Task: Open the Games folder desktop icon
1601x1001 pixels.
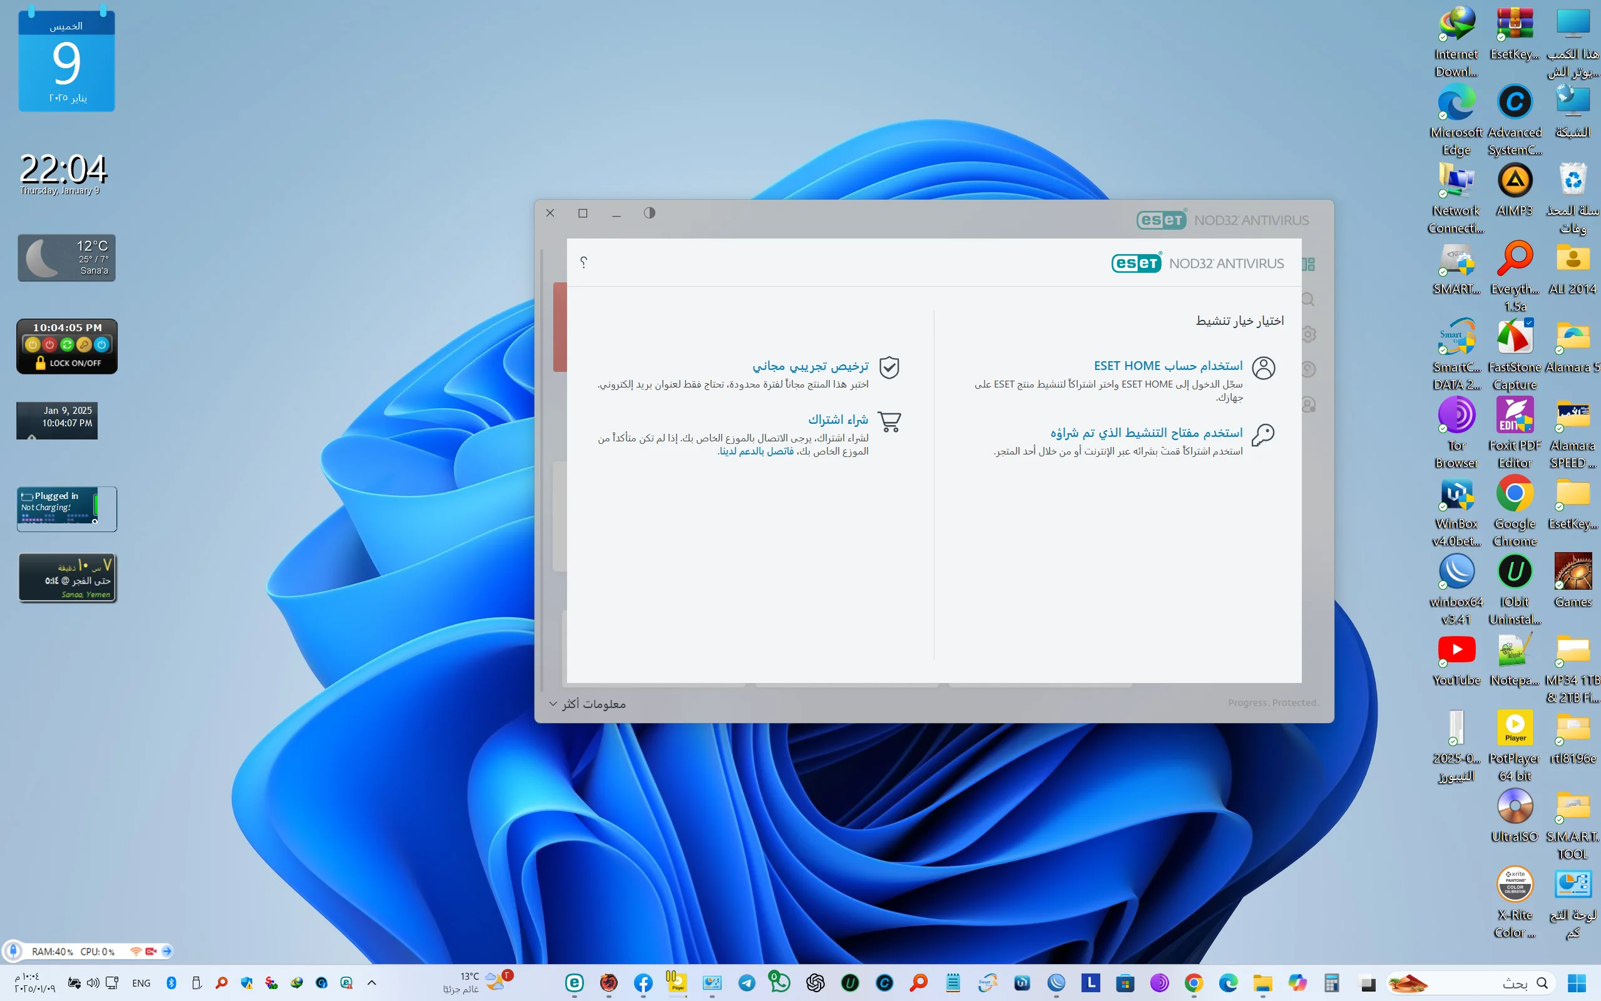Action: click(1573, 580)
